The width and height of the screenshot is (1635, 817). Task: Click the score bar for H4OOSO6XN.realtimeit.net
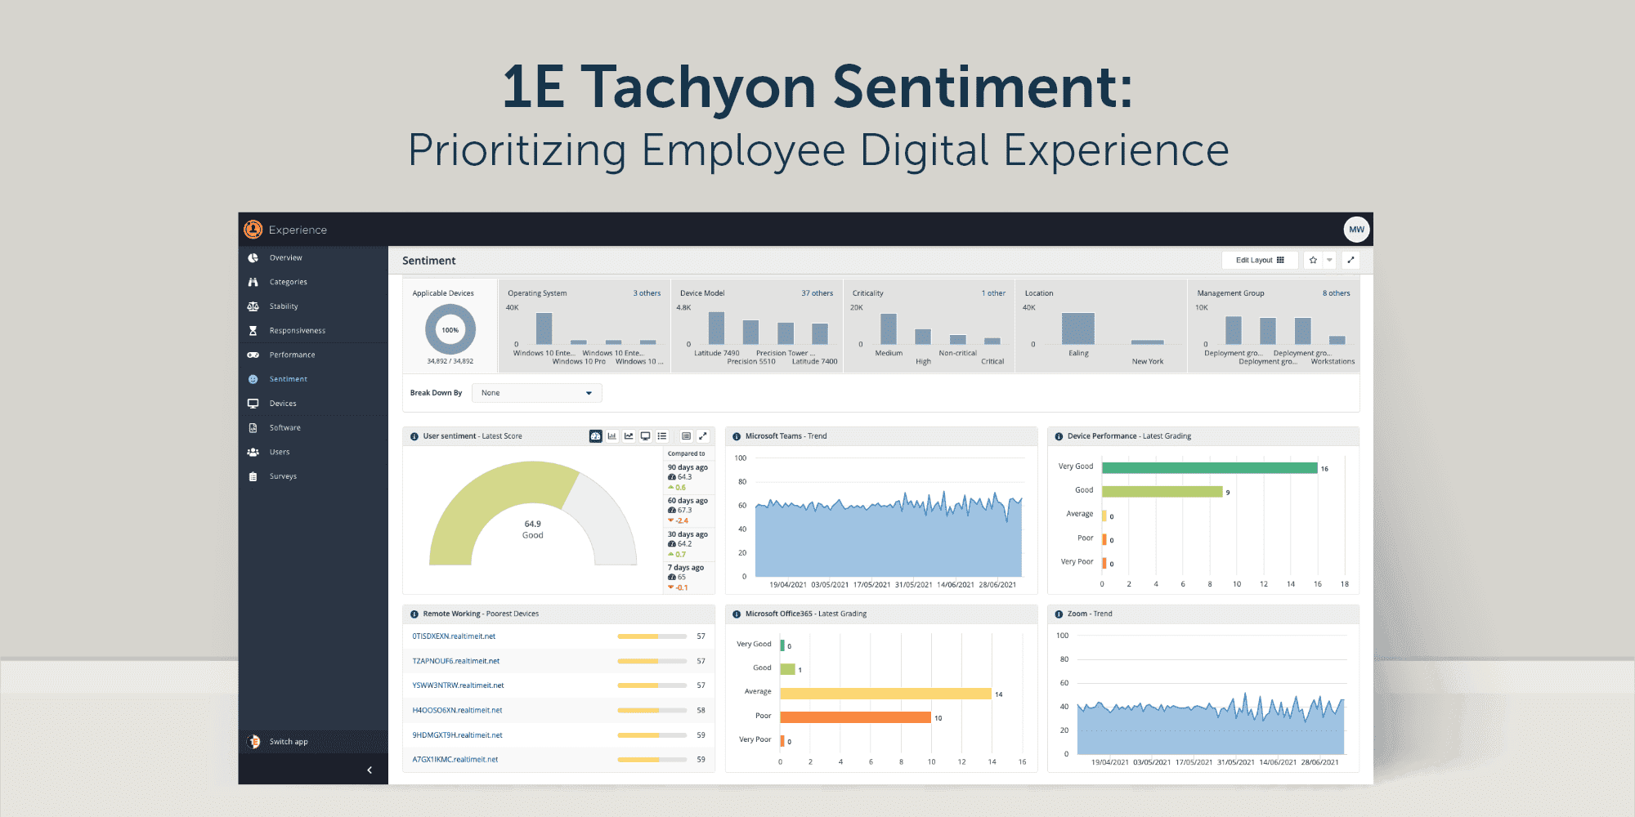(x=652, y=710)
